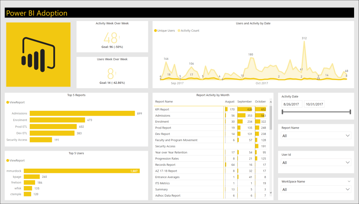Click Faculty and Program Movement row
Image resolution: width=359 pixels, height=204 pixels.
click(211, 140)
